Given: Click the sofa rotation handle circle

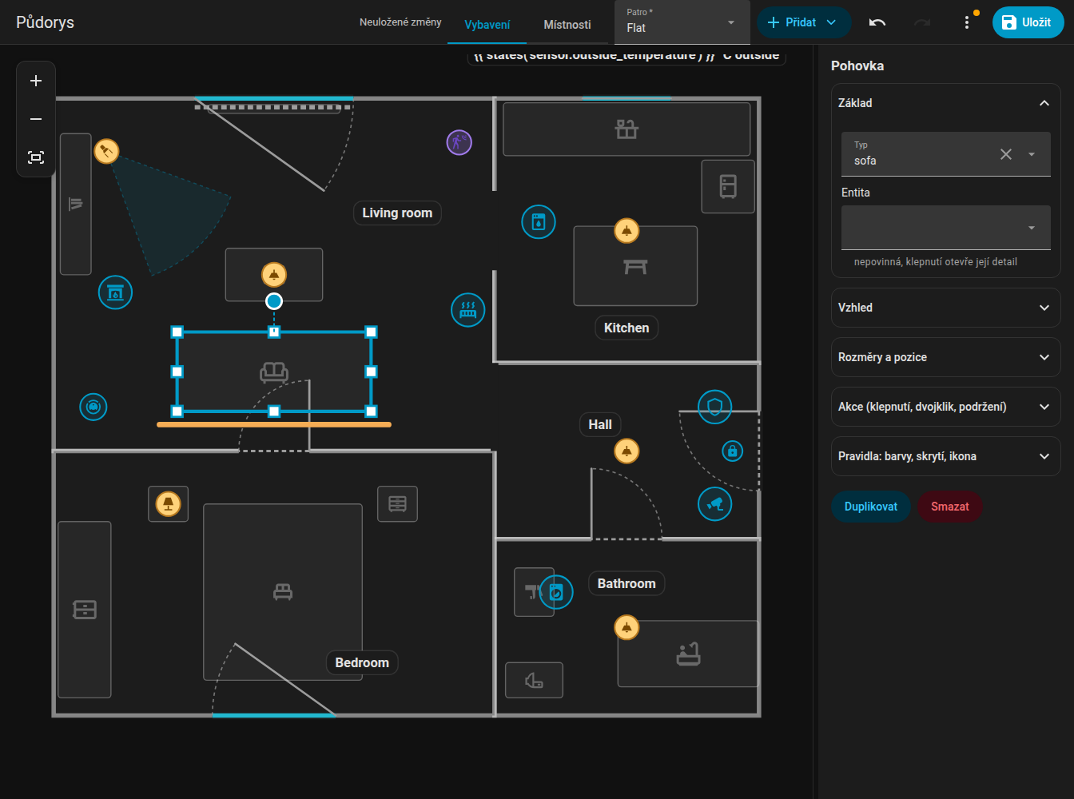Looking at the screenshot, I should coord(274,301).
